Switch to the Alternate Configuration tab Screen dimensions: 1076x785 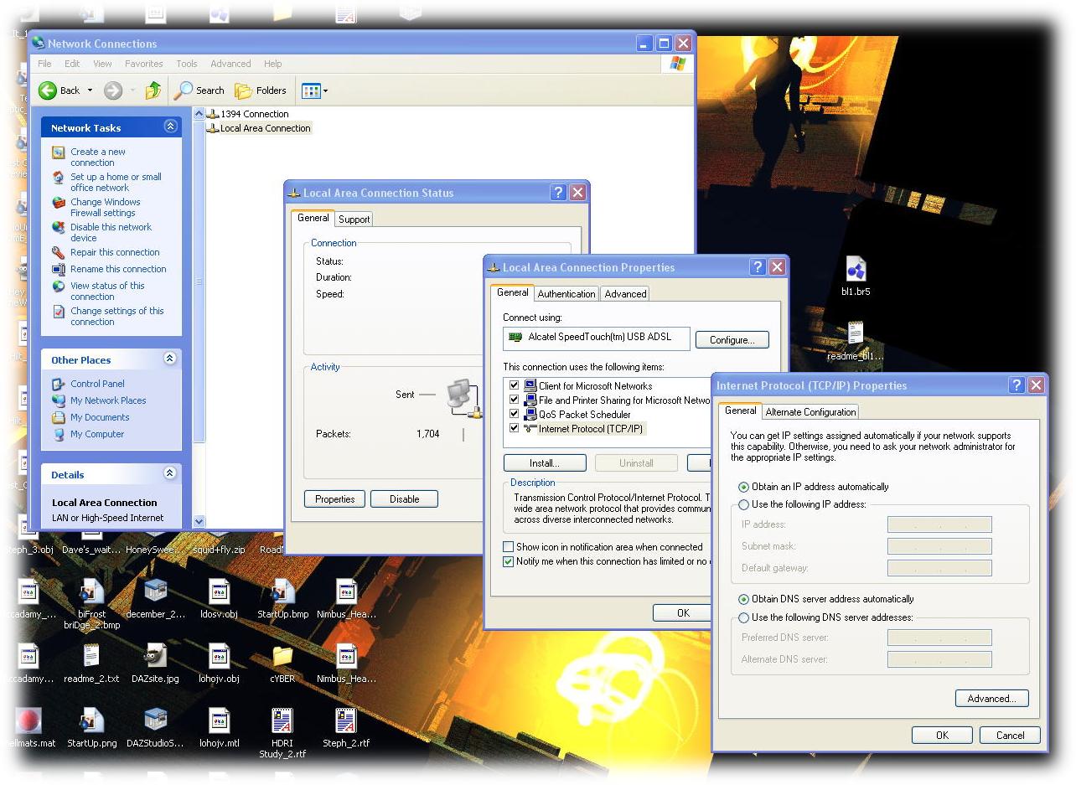coord(810,411)
